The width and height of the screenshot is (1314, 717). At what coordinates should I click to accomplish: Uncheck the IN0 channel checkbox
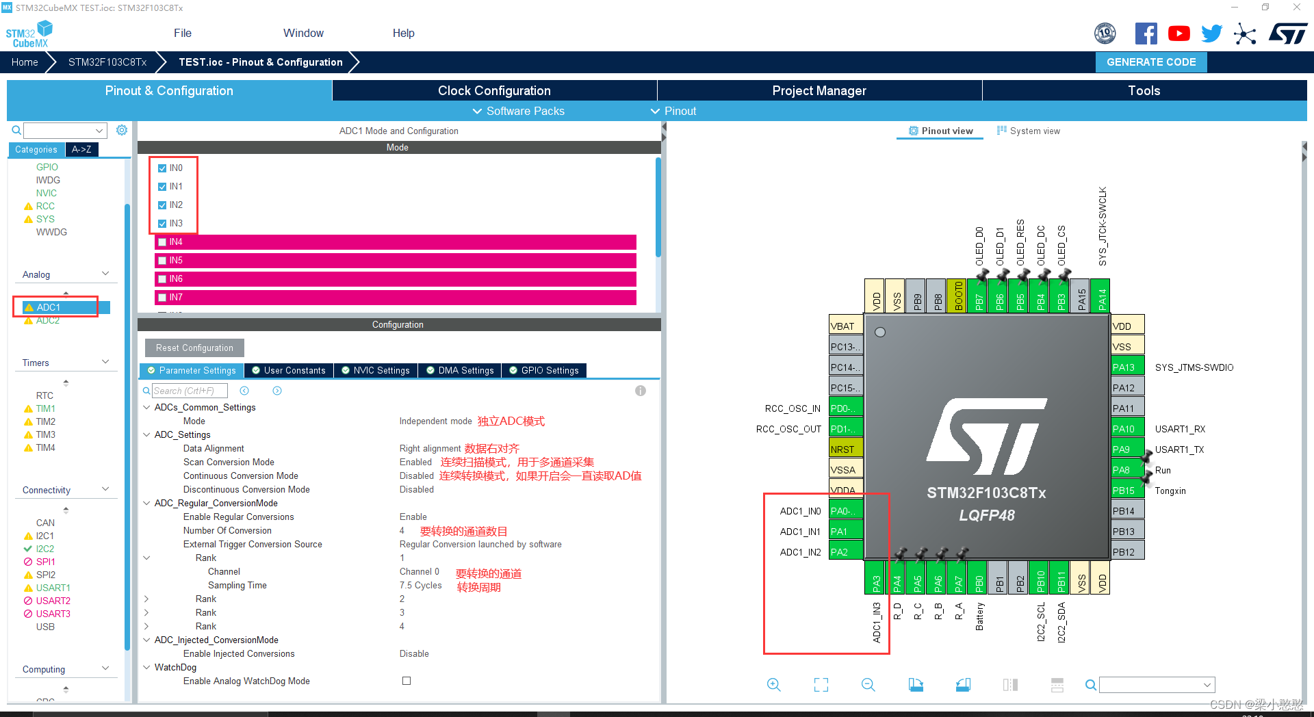click(162, 168)
